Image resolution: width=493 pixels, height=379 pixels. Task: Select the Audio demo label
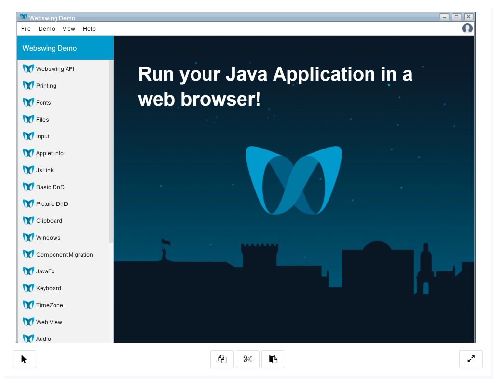click(43, 339)
